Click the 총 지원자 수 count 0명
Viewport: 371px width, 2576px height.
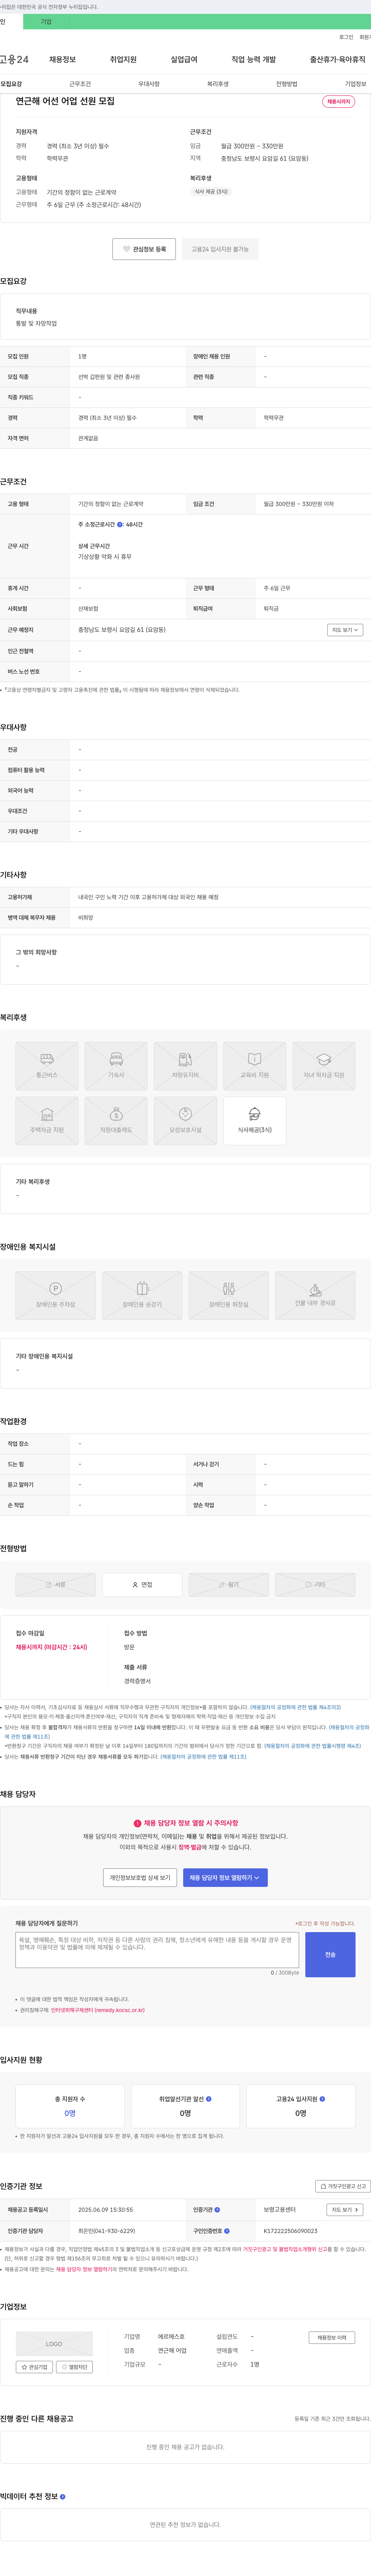point(70,2113)
